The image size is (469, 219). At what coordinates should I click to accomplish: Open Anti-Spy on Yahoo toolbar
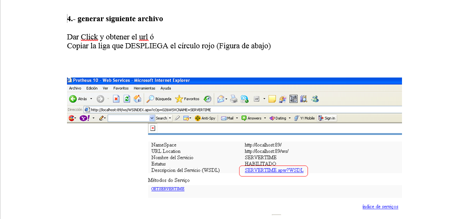point(205,118)
